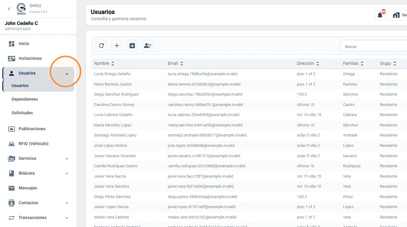Screen dimensions: 407x227
Task: Click the Buscar search field
Action: point(374,46)
